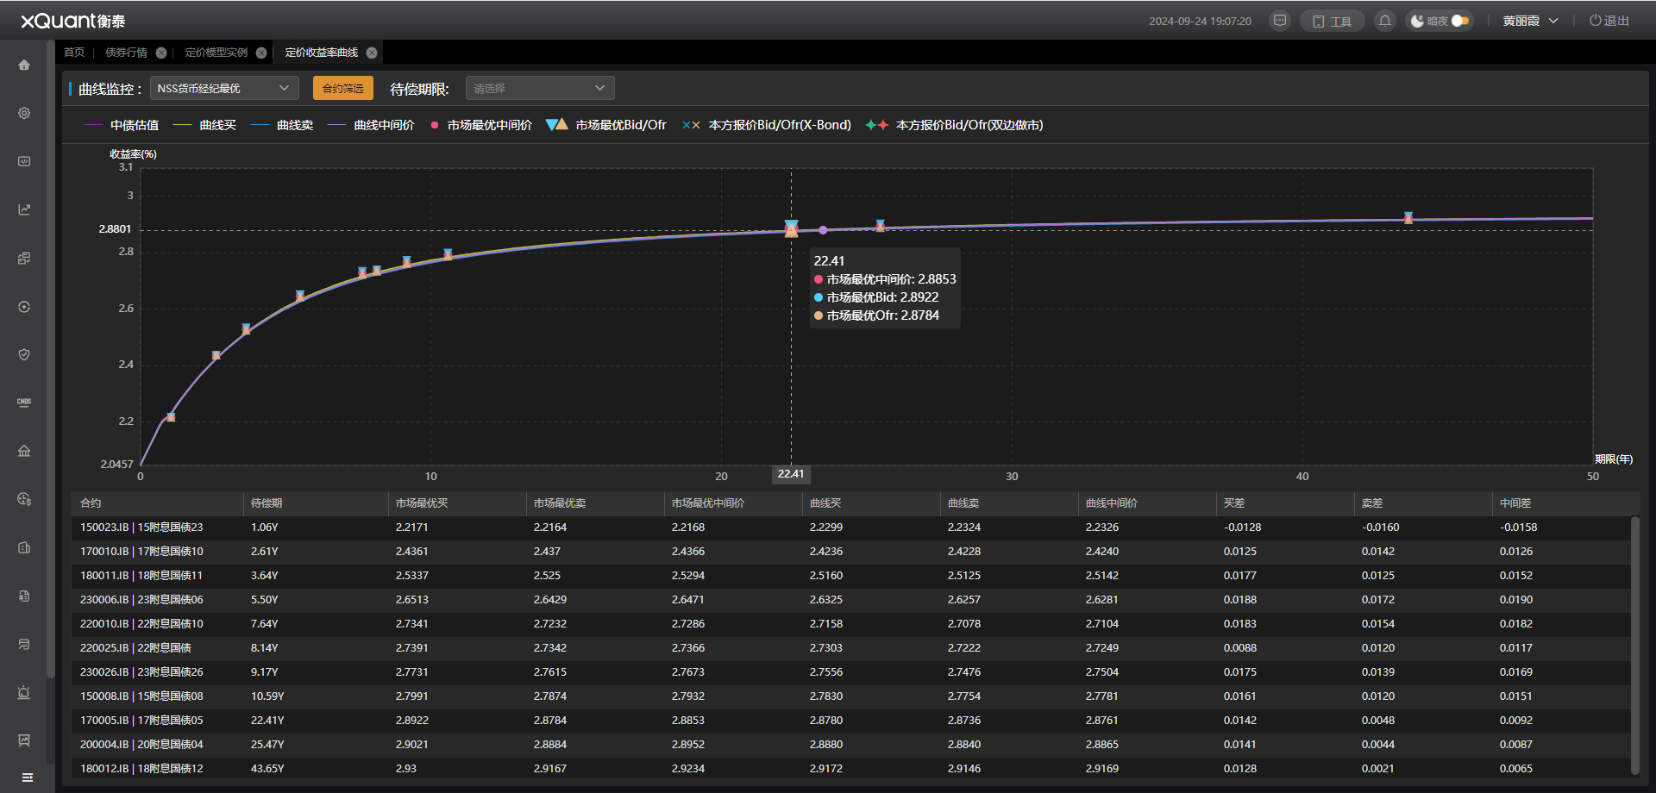Open the shield icon in sidebar
The width and height of the screenshot is (1656, 793).
pyautogui.click(x=24, y=354)
